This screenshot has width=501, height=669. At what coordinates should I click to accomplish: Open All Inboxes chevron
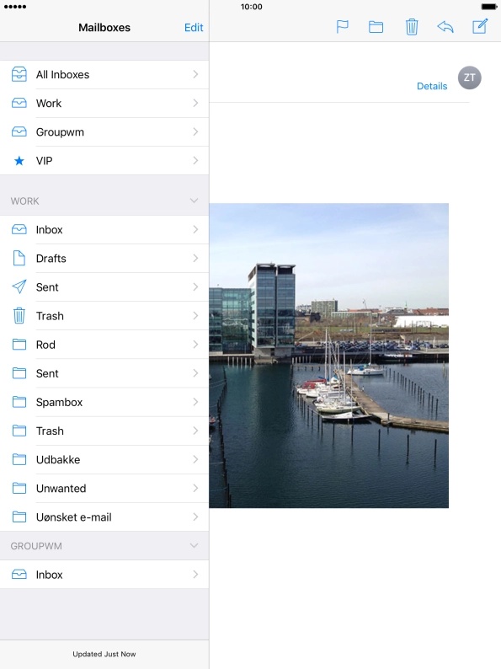tap(195, 74)
